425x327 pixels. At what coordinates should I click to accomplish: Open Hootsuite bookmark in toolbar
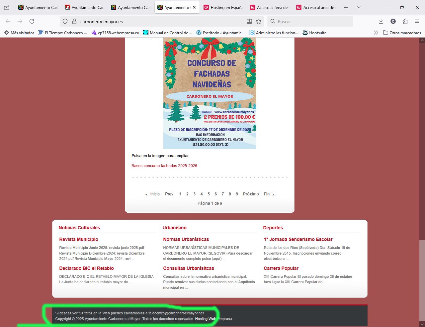click(x=314, y=33)
